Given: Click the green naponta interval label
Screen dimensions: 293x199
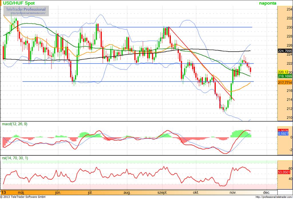Looking at the screenshot, I should (x=268, y=3).
